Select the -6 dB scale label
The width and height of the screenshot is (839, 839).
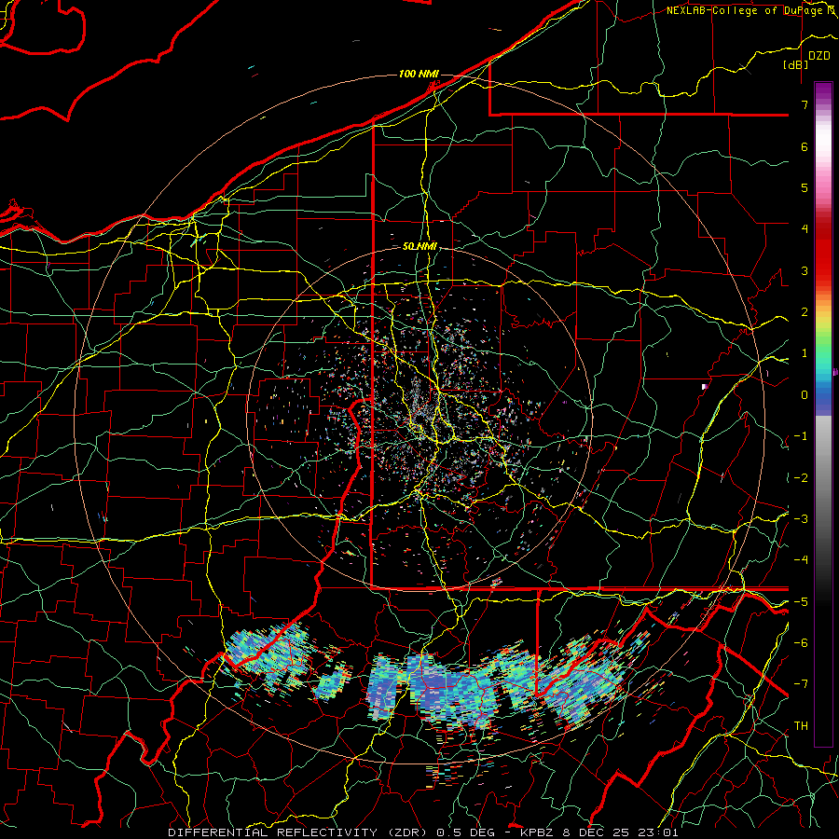[x=801, y=642]
